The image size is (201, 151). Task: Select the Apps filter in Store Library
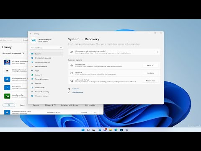tap(22, 105)
